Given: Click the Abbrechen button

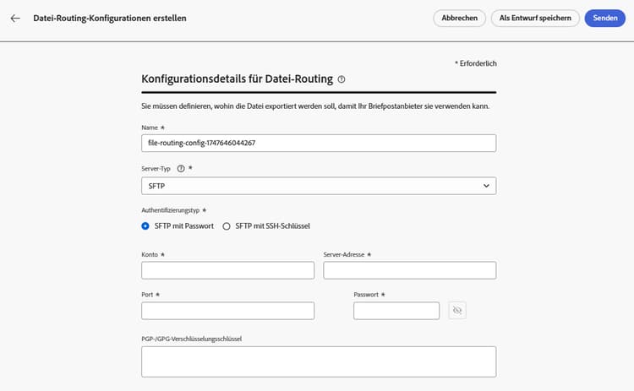Looking at the screenshot, I should [460, 18].
